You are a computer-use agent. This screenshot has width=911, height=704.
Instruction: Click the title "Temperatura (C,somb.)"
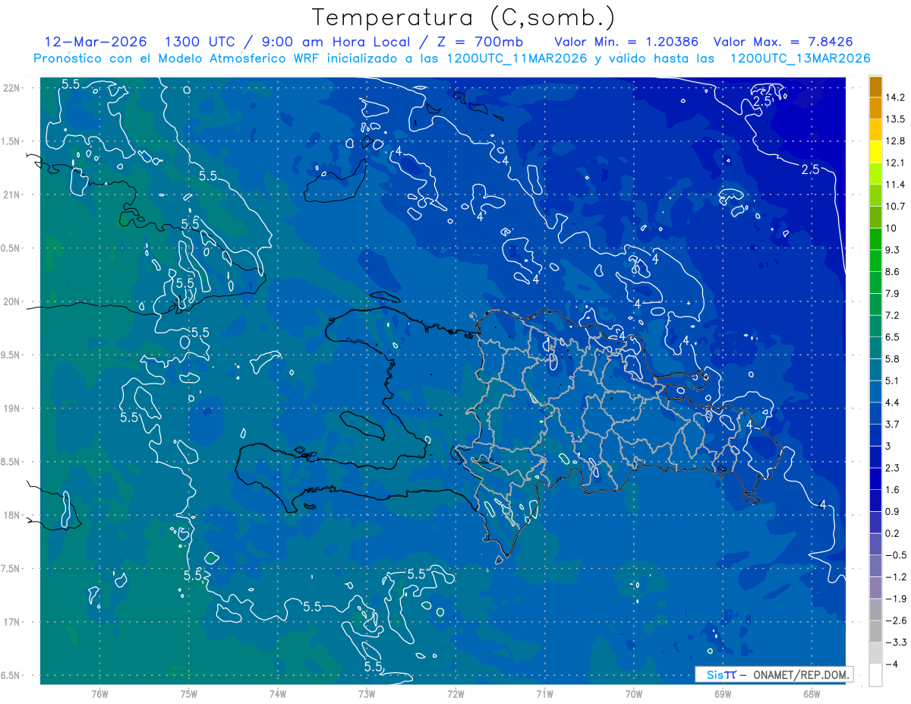pos(463,17)
